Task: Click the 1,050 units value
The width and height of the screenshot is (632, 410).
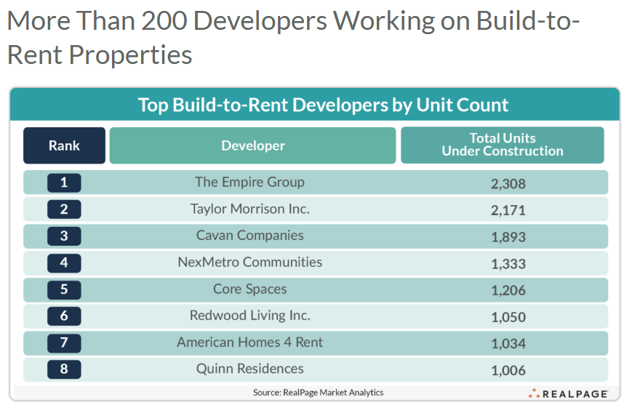Action: (x=508, y=318)
